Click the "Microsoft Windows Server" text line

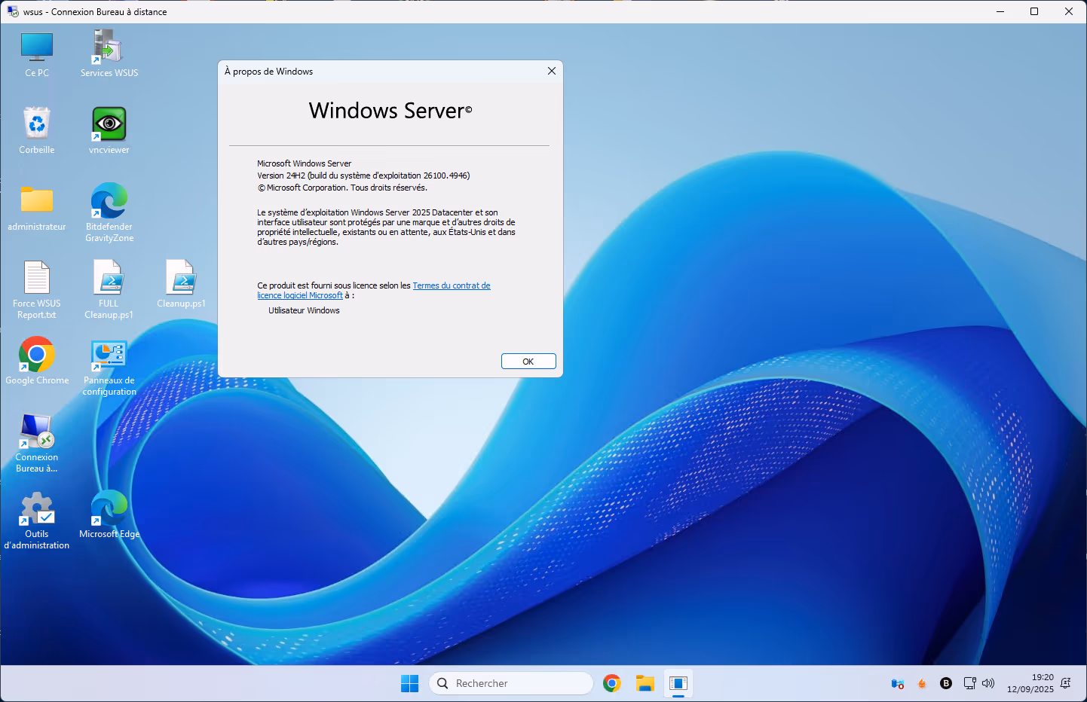(304, 163)
